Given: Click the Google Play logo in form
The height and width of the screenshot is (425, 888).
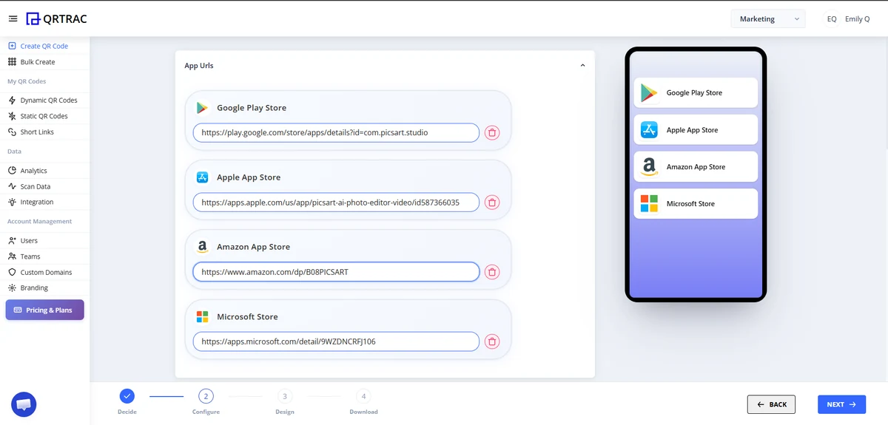Looking at the screenshot, I should pos(202,108).
